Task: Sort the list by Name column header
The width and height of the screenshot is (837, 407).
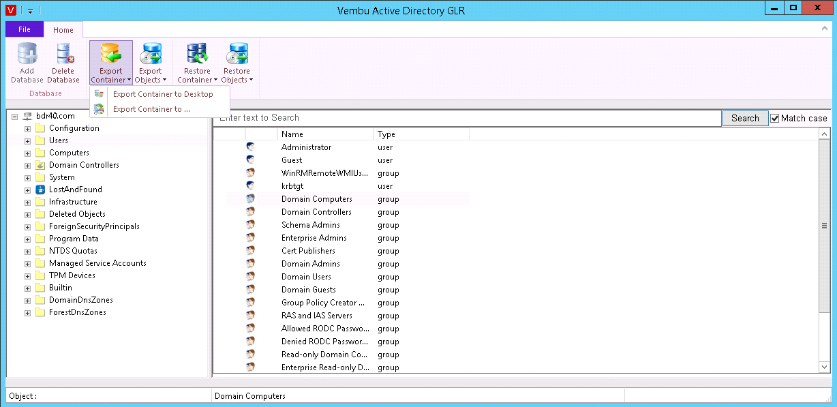Action: tap(326, 134)
